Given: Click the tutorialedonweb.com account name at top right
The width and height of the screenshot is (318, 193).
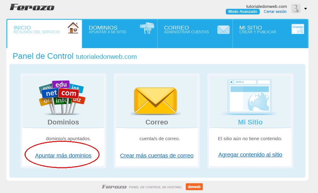Looking at the screenshot, I should pos(266,6).
